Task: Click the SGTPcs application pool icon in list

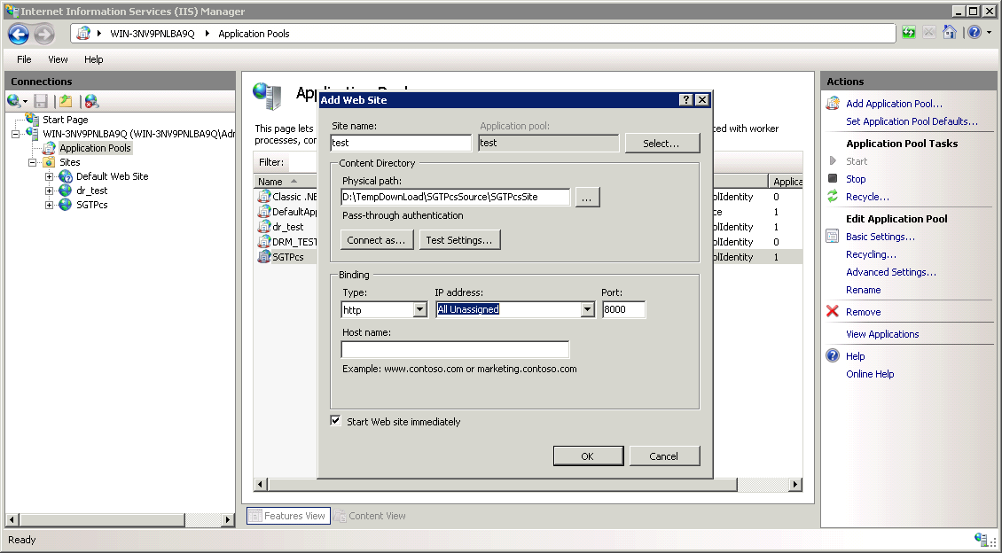Action: click(264, 257)
